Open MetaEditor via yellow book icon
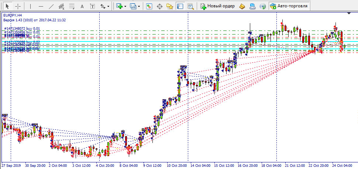This screenshot has width=358, height=169. [x=242, y=6]
